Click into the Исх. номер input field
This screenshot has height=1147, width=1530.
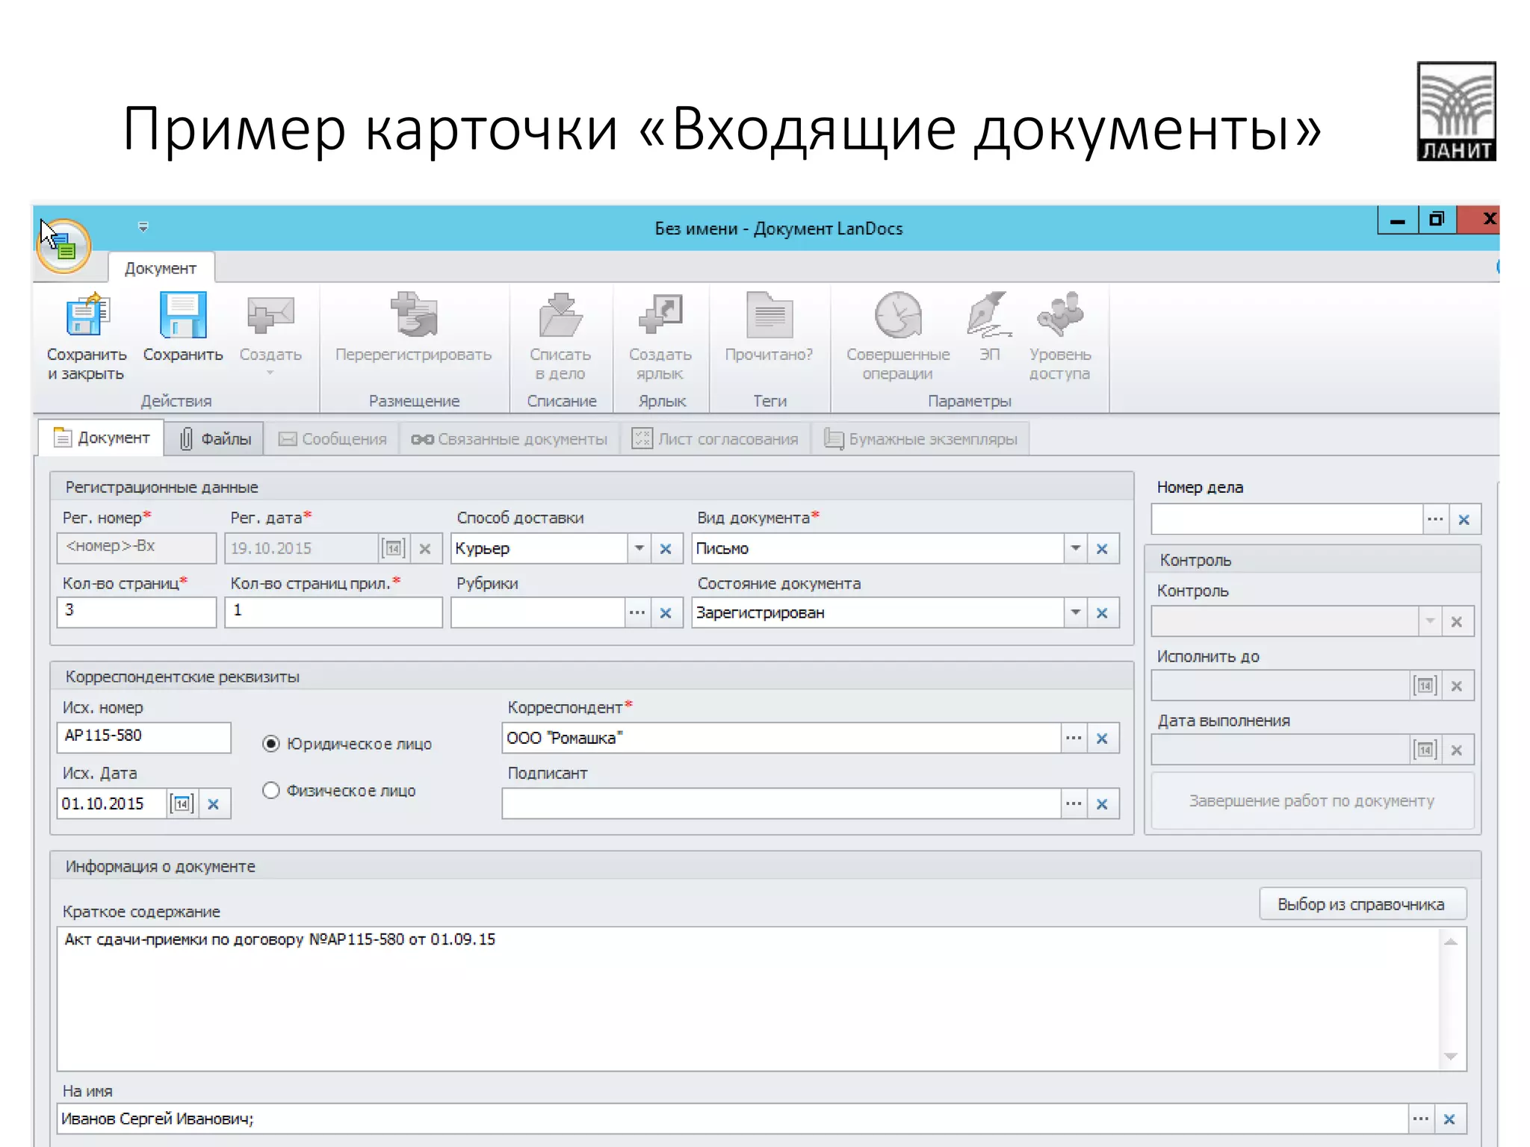[143, 737]
